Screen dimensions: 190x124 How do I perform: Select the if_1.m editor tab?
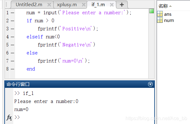click(x=98, y=5)
